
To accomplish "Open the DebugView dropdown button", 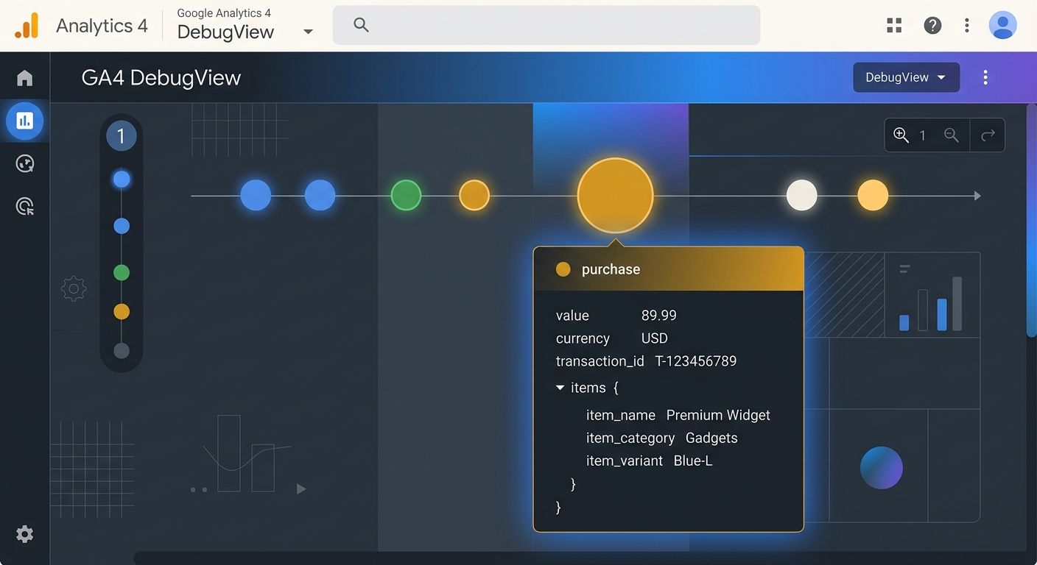I will coord(906,77).
